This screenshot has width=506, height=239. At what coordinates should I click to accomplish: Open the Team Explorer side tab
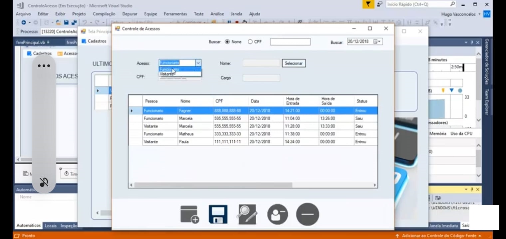click(487, 102)
